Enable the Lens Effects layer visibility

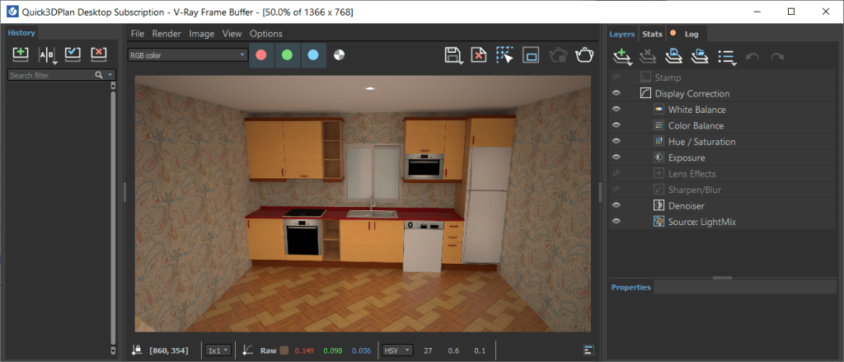tap(617, 173)
